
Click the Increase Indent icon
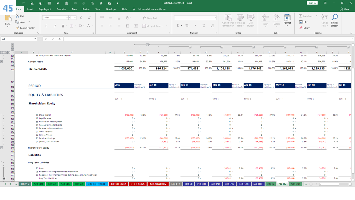pyautogui.click(x=136, y=26)
